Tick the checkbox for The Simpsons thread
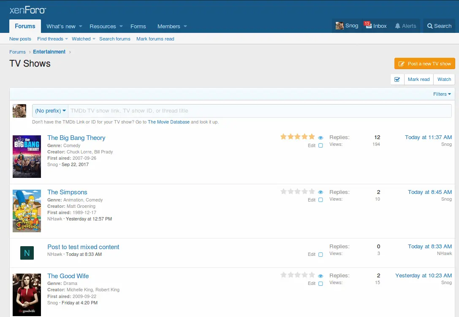Viewport: 459px width, 317px height. pos(320,200)
